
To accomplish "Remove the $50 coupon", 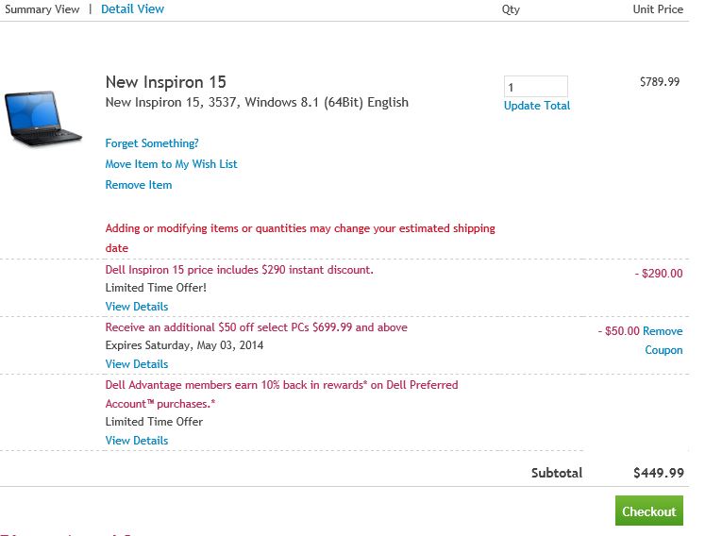I will tap(663, 341).
